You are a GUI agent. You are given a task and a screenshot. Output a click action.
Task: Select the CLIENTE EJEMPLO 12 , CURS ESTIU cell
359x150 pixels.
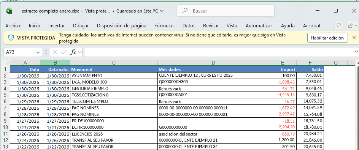(x=213, y=76)
